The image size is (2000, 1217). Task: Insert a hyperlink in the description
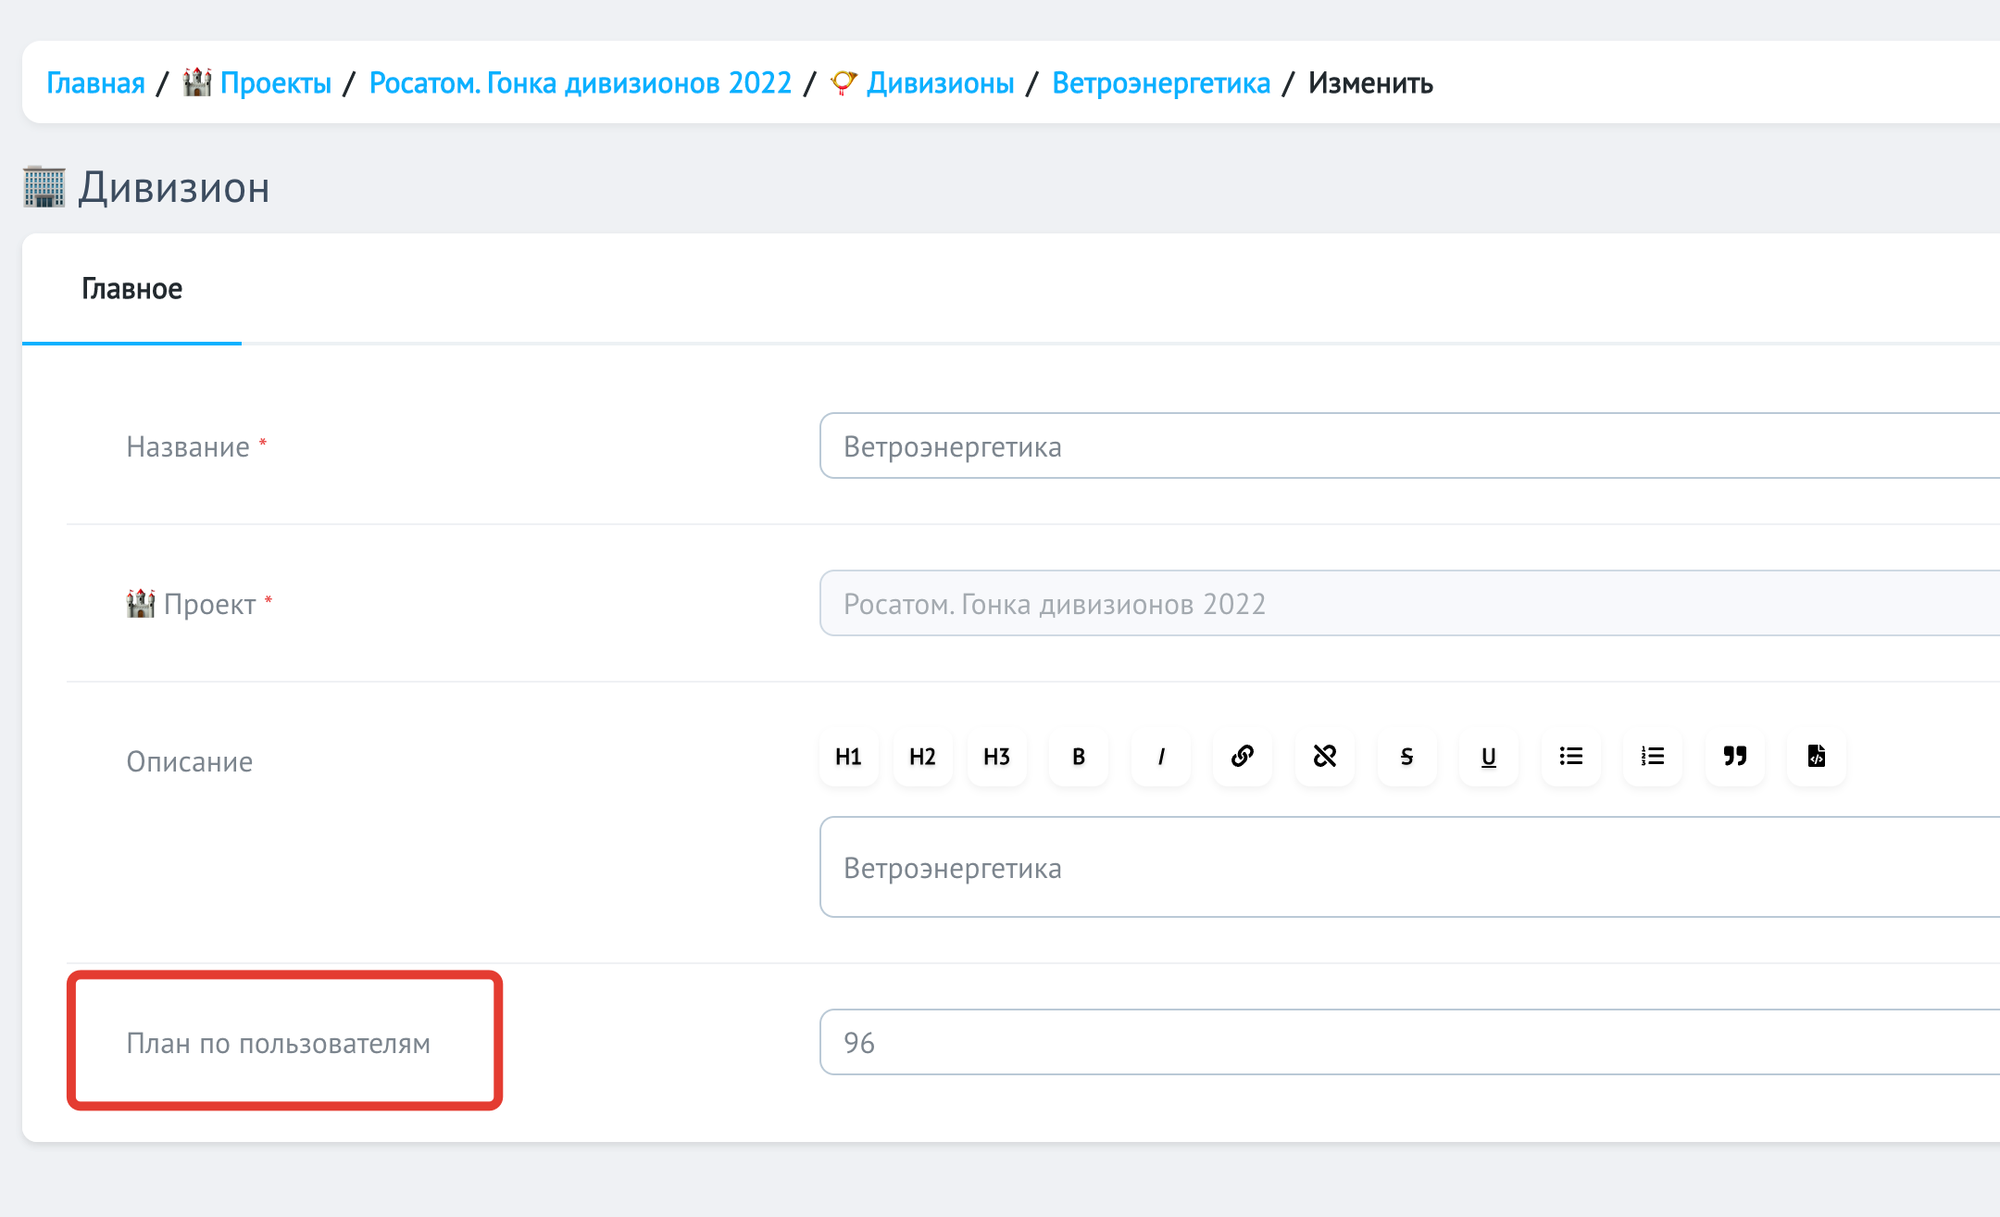pyautogui.click(x=1242, y=757)
